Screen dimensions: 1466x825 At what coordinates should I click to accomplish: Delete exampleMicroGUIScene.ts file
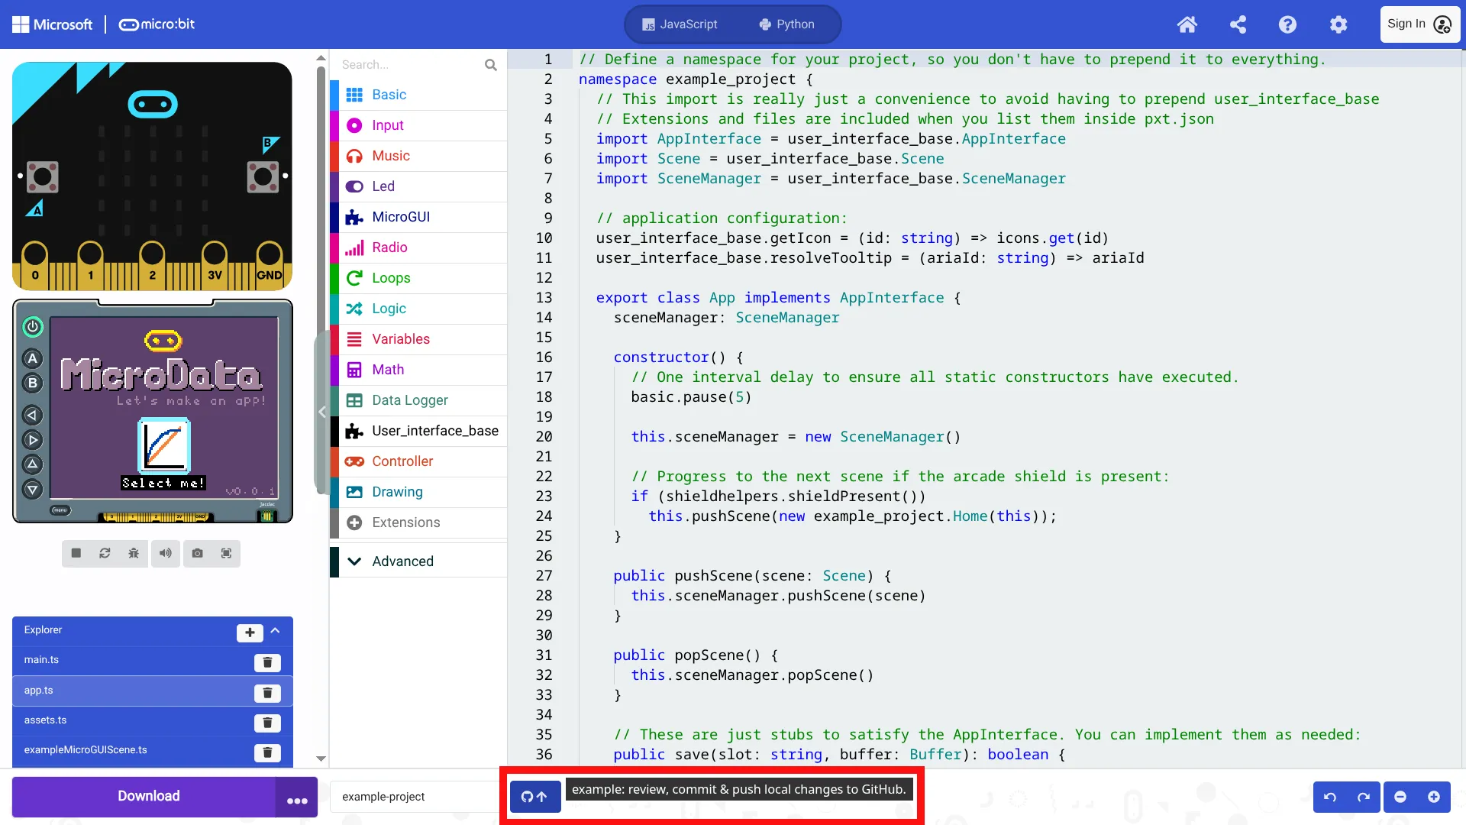(267, 752)
